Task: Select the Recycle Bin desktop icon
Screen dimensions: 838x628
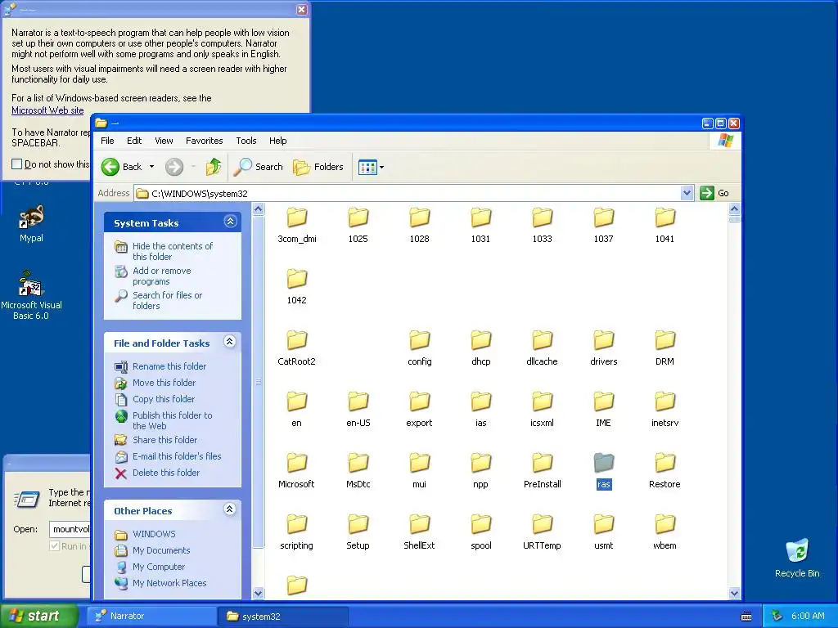Action: [797, 558]
